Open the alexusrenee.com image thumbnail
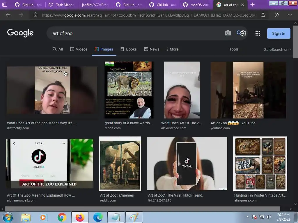Viewport: 298px width, 223px height. pyautogui.click(x=182, y=90)
